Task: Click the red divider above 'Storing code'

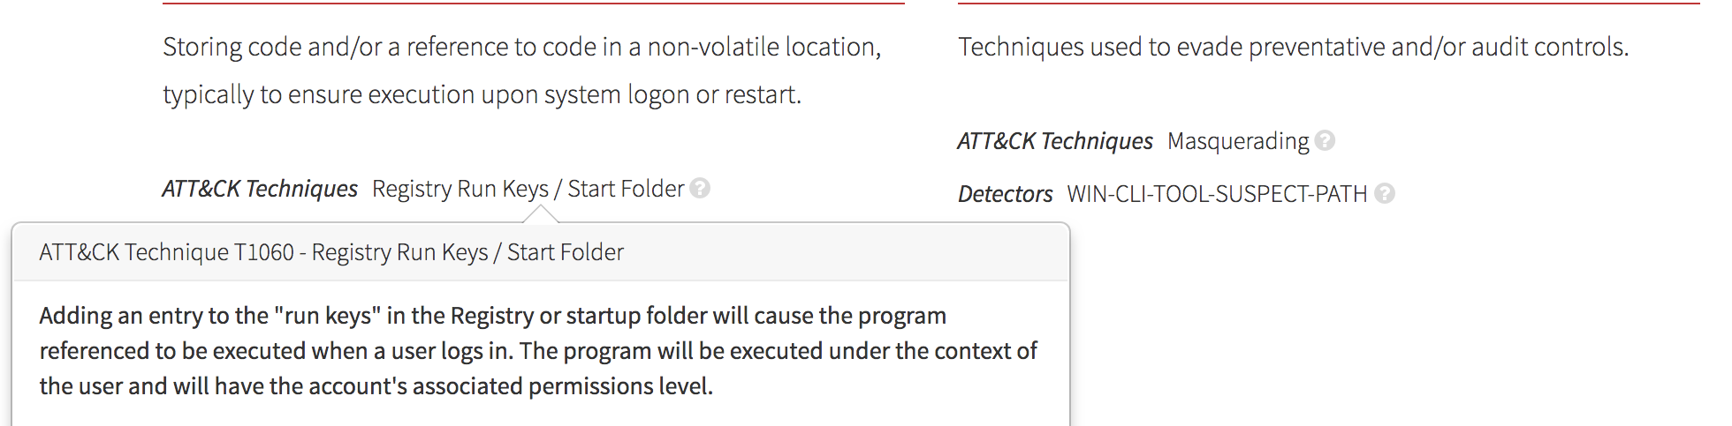Action: click(x=533, y=4)
